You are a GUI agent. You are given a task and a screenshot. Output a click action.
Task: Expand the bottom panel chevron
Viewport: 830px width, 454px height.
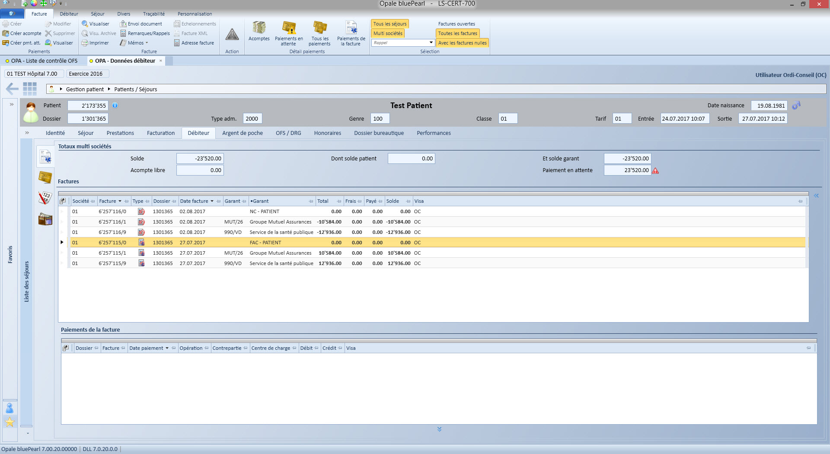point(439,429)
